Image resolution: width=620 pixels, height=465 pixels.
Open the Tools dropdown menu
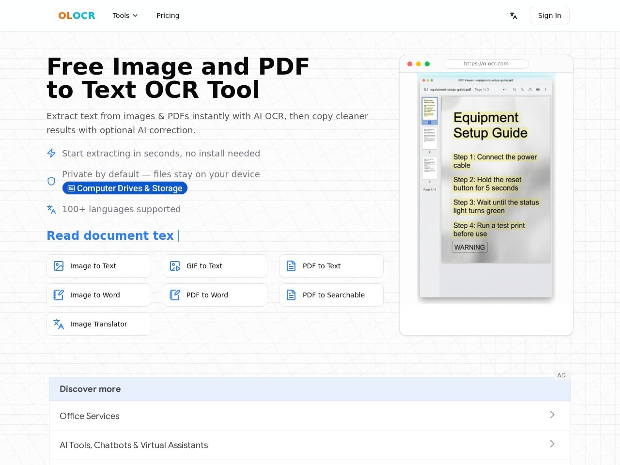(x=125, y=15)
